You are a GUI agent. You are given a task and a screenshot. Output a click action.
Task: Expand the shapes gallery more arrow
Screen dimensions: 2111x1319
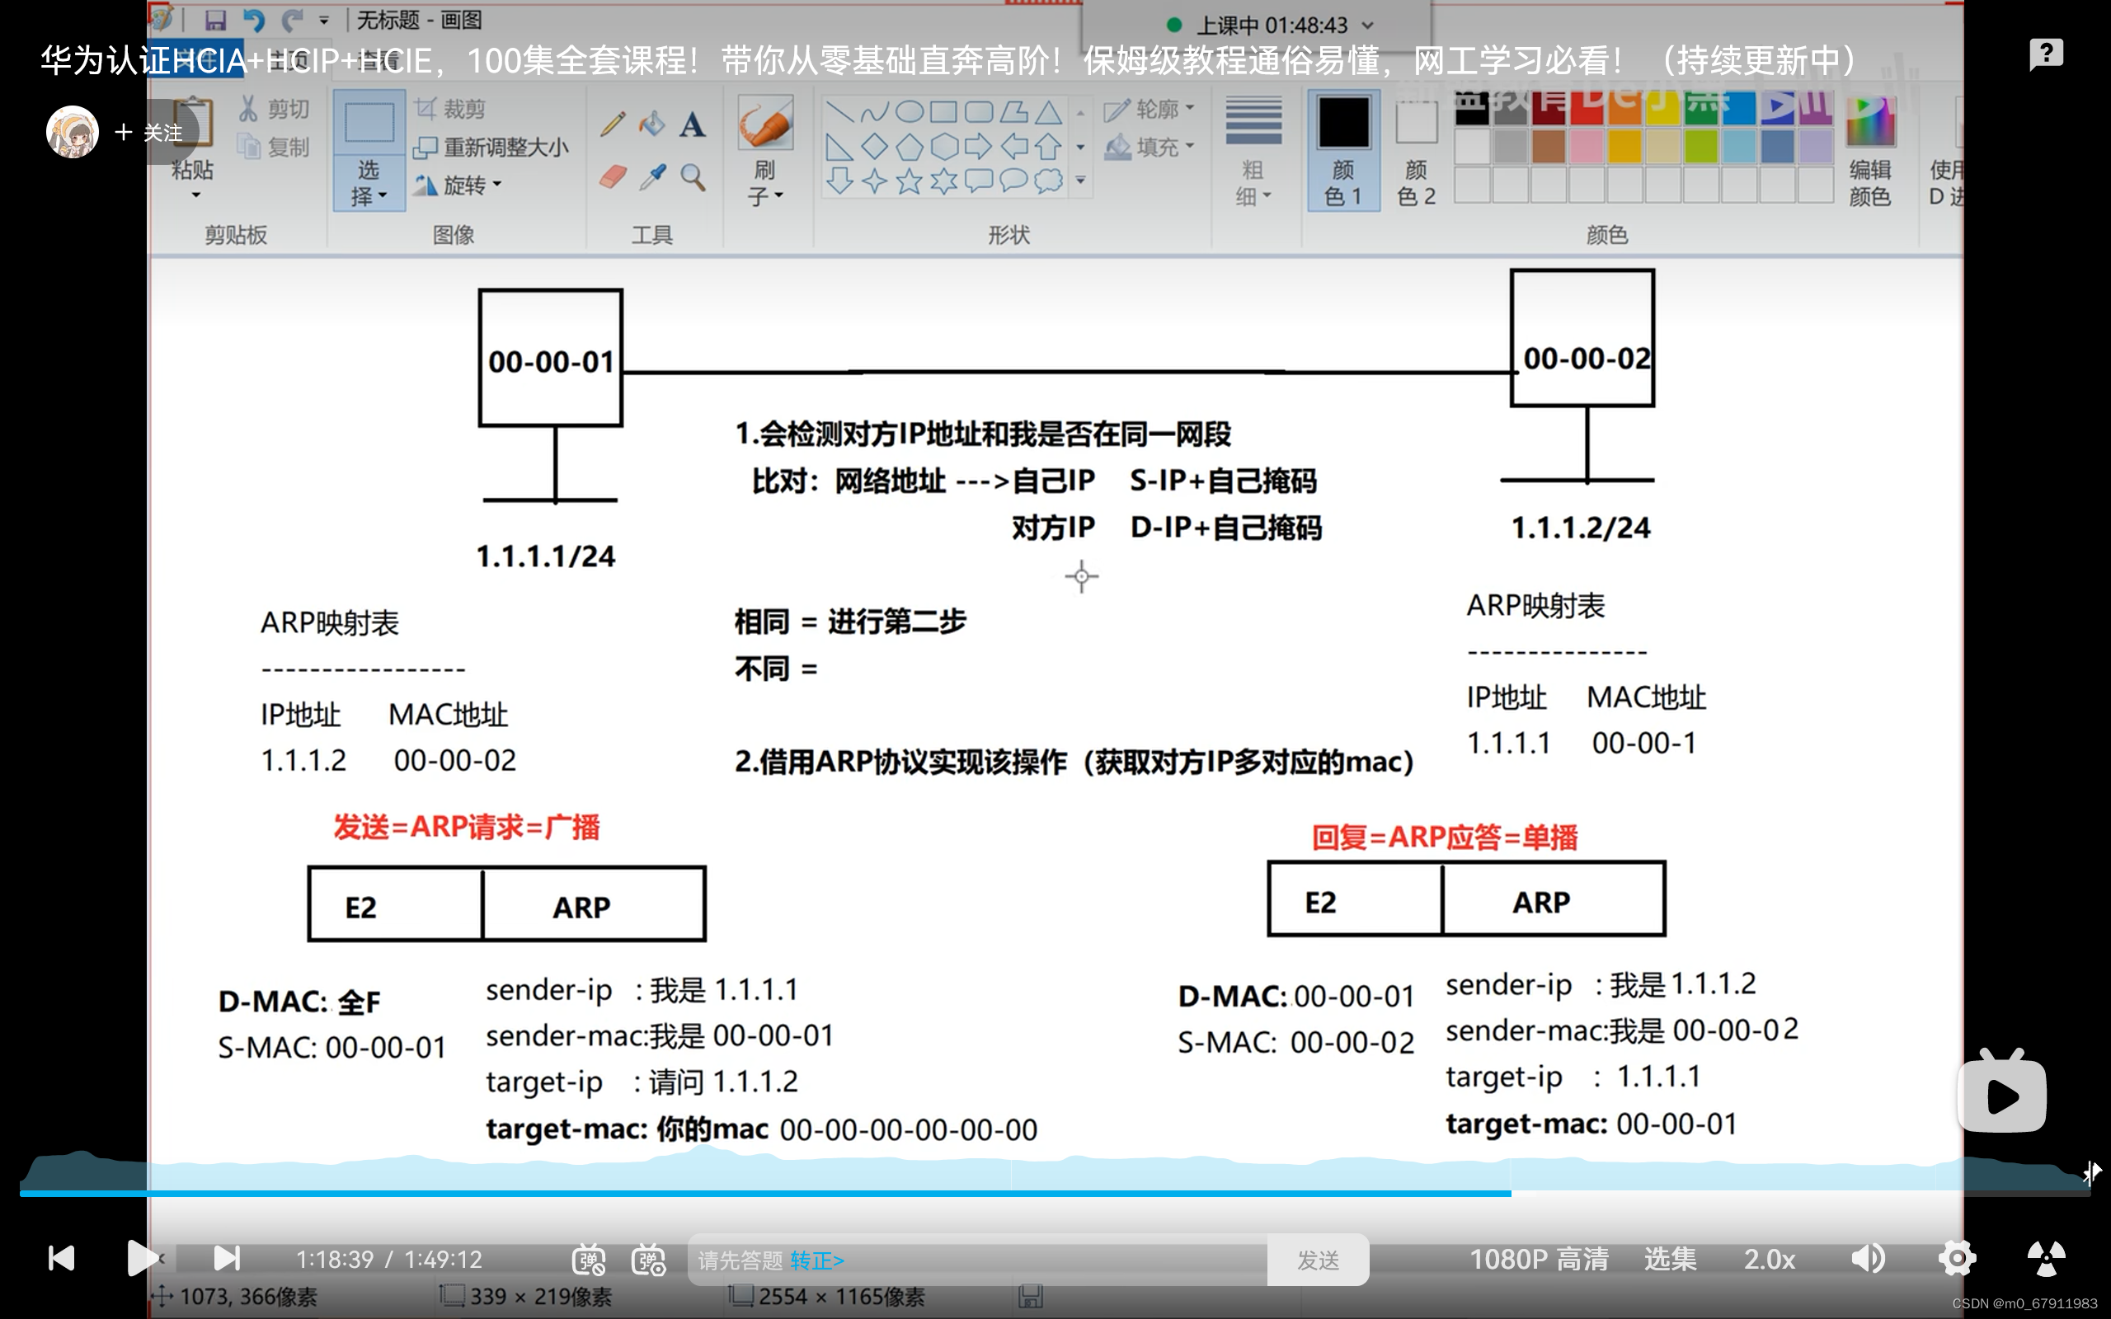[x=1081, y=181]
